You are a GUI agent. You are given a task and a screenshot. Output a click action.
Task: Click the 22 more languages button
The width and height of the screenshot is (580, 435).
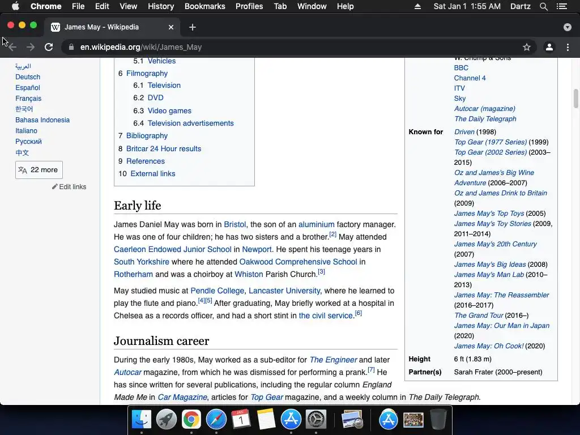39,170
